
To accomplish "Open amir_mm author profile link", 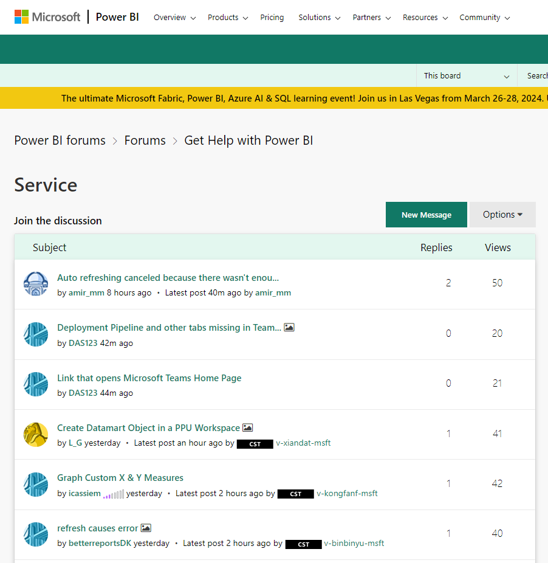I will tap(86, 292).
